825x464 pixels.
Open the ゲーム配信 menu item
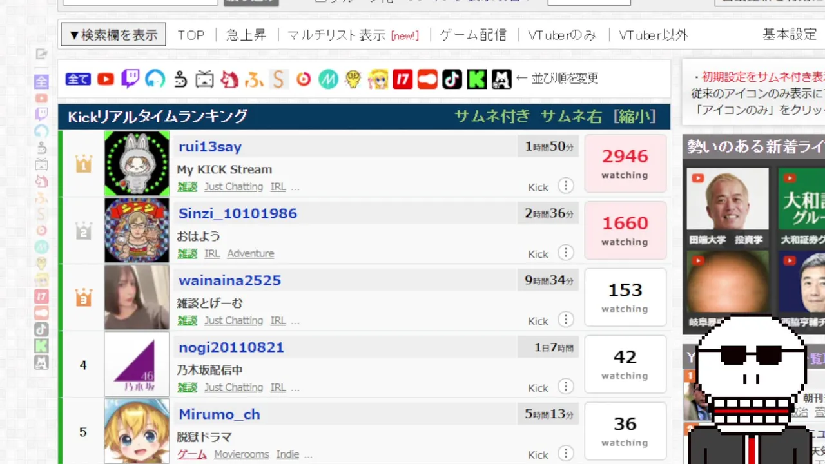point(473,35)
